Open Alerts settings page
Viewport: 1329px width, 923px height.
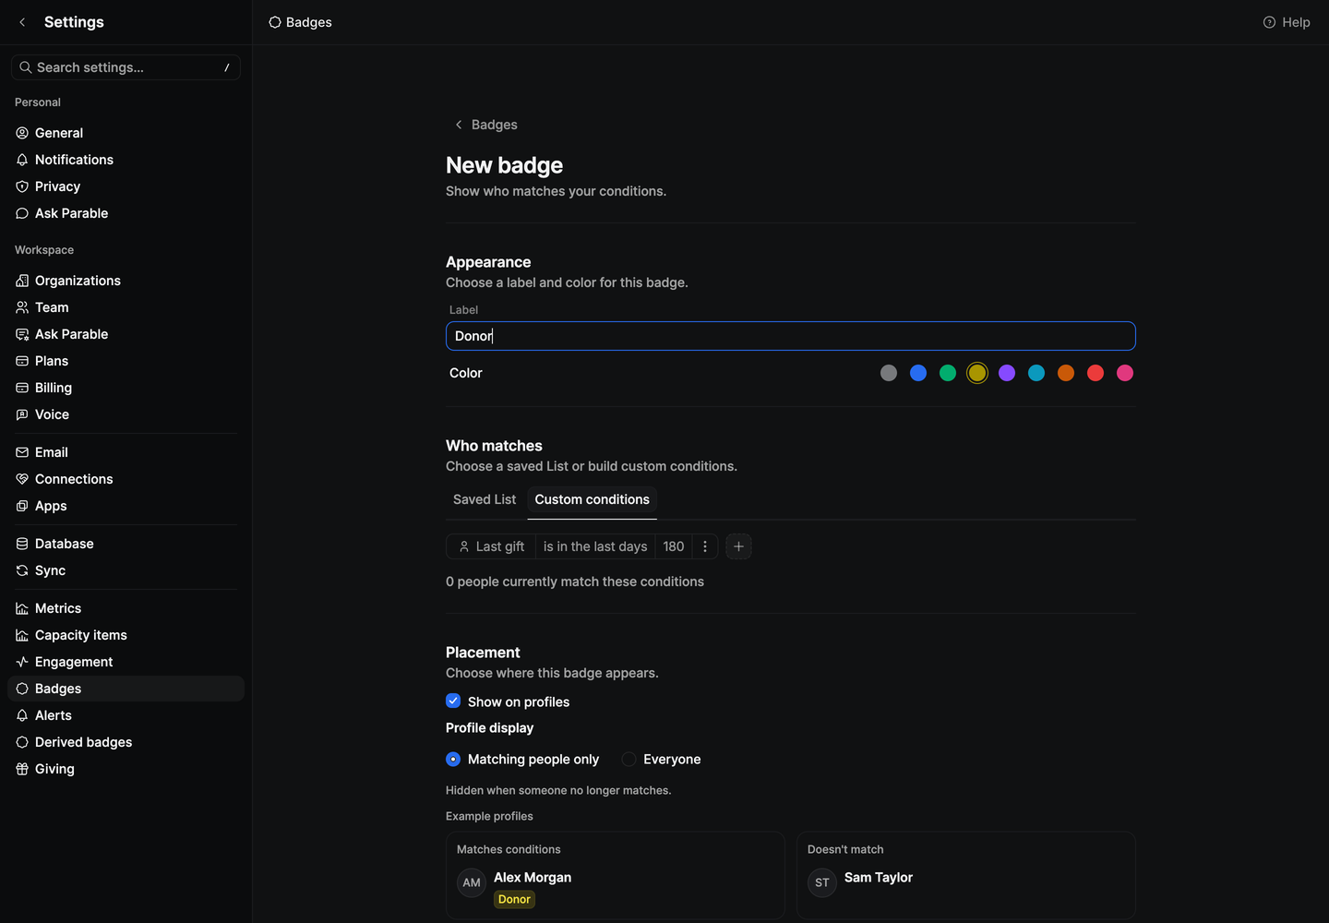click(126, 715)
